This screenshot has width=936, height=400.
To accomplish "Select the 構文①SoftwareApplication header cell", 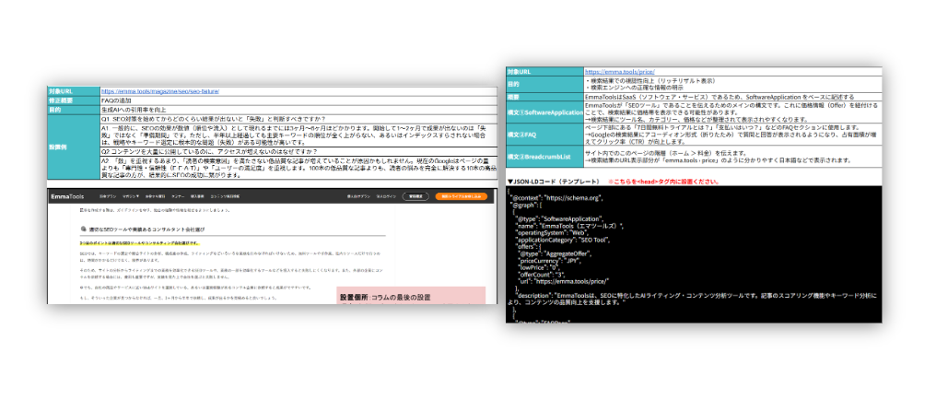I will pyautogui.click(x=544, y=112).
